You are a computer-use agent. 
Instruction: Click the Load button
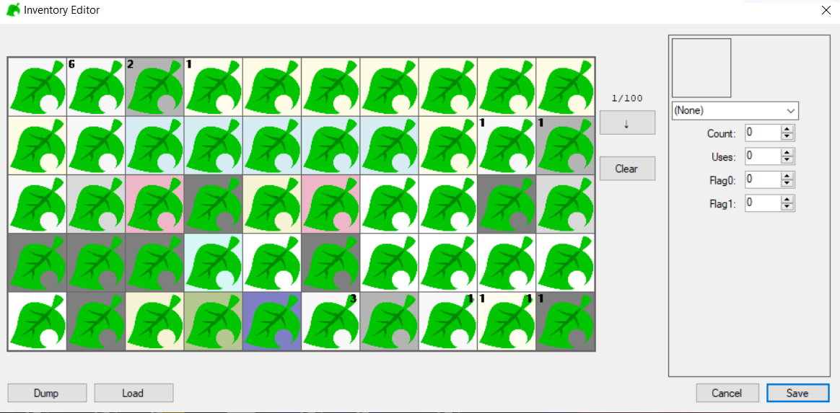(134, 394)
